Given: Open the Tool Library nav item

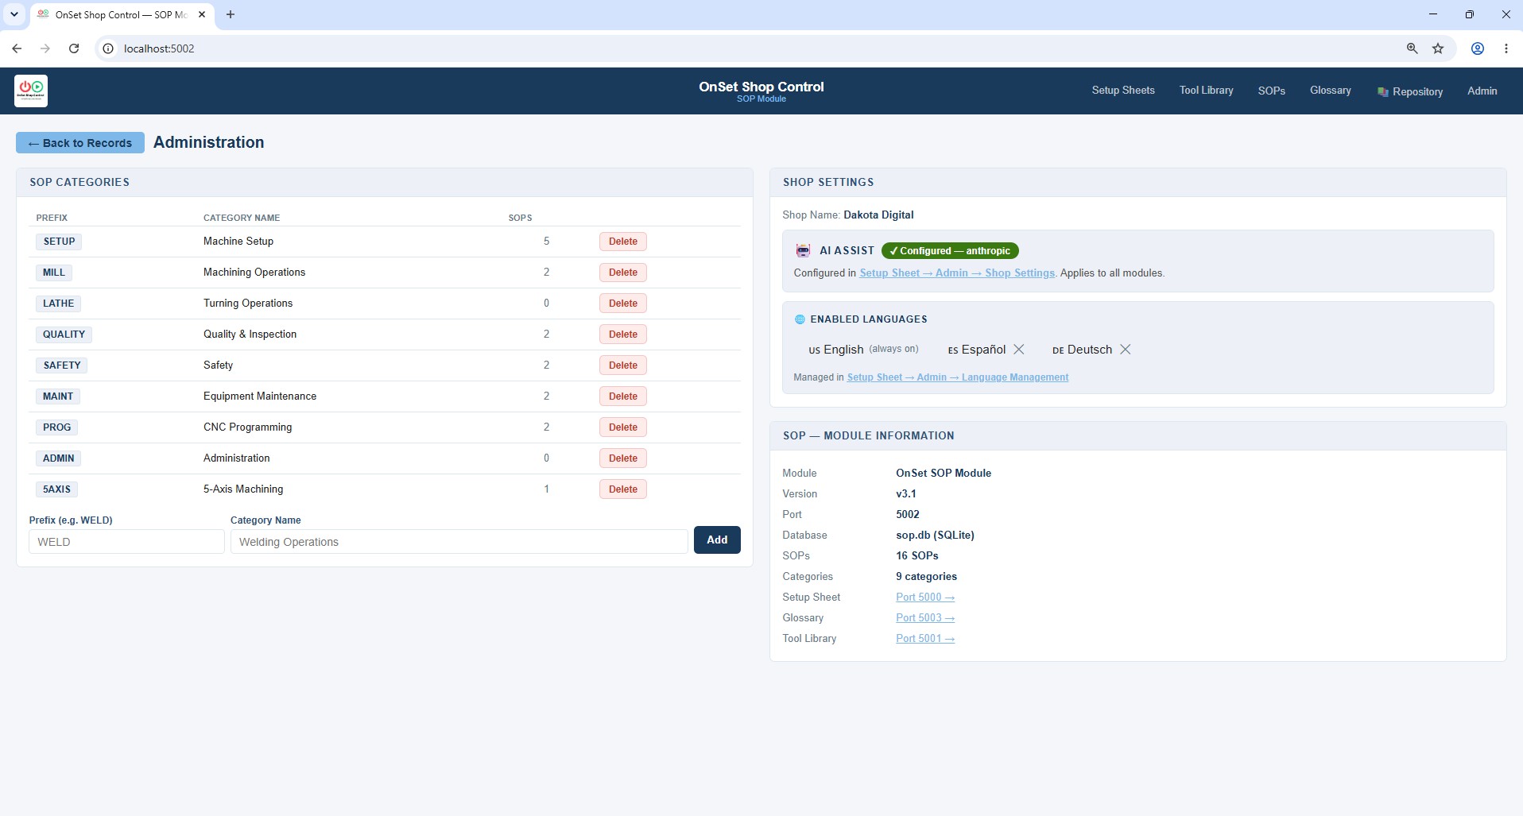Looking at the screenshot, I should click(1206, 91).
